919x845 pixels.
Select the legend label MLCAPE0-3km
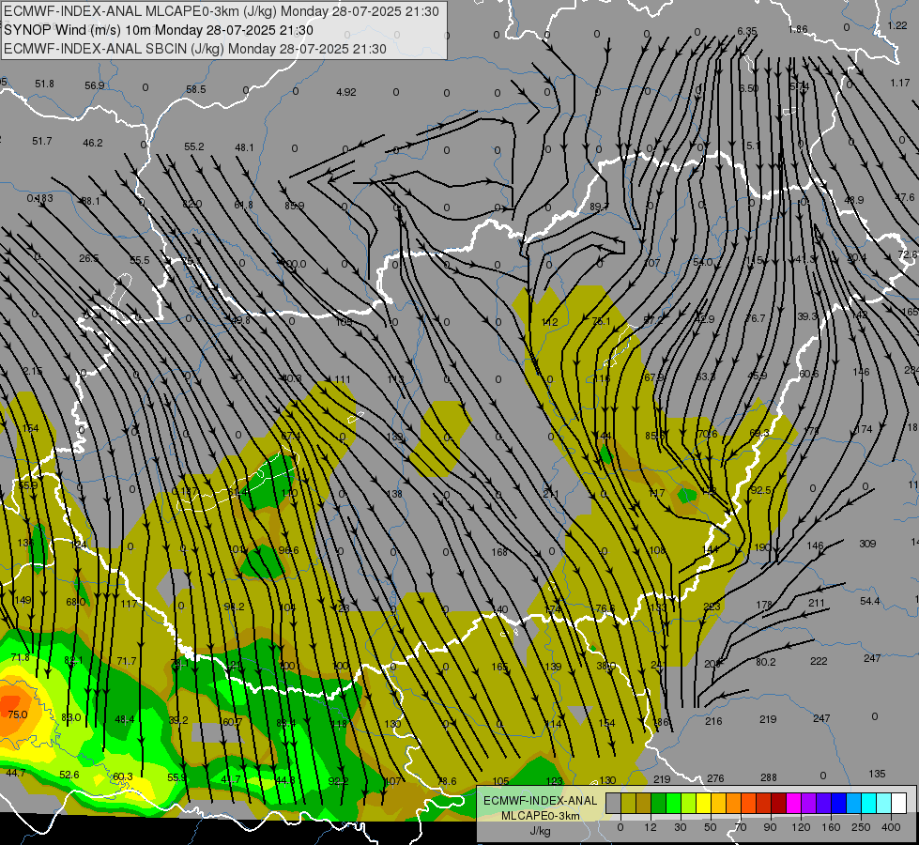pos(541,816)
